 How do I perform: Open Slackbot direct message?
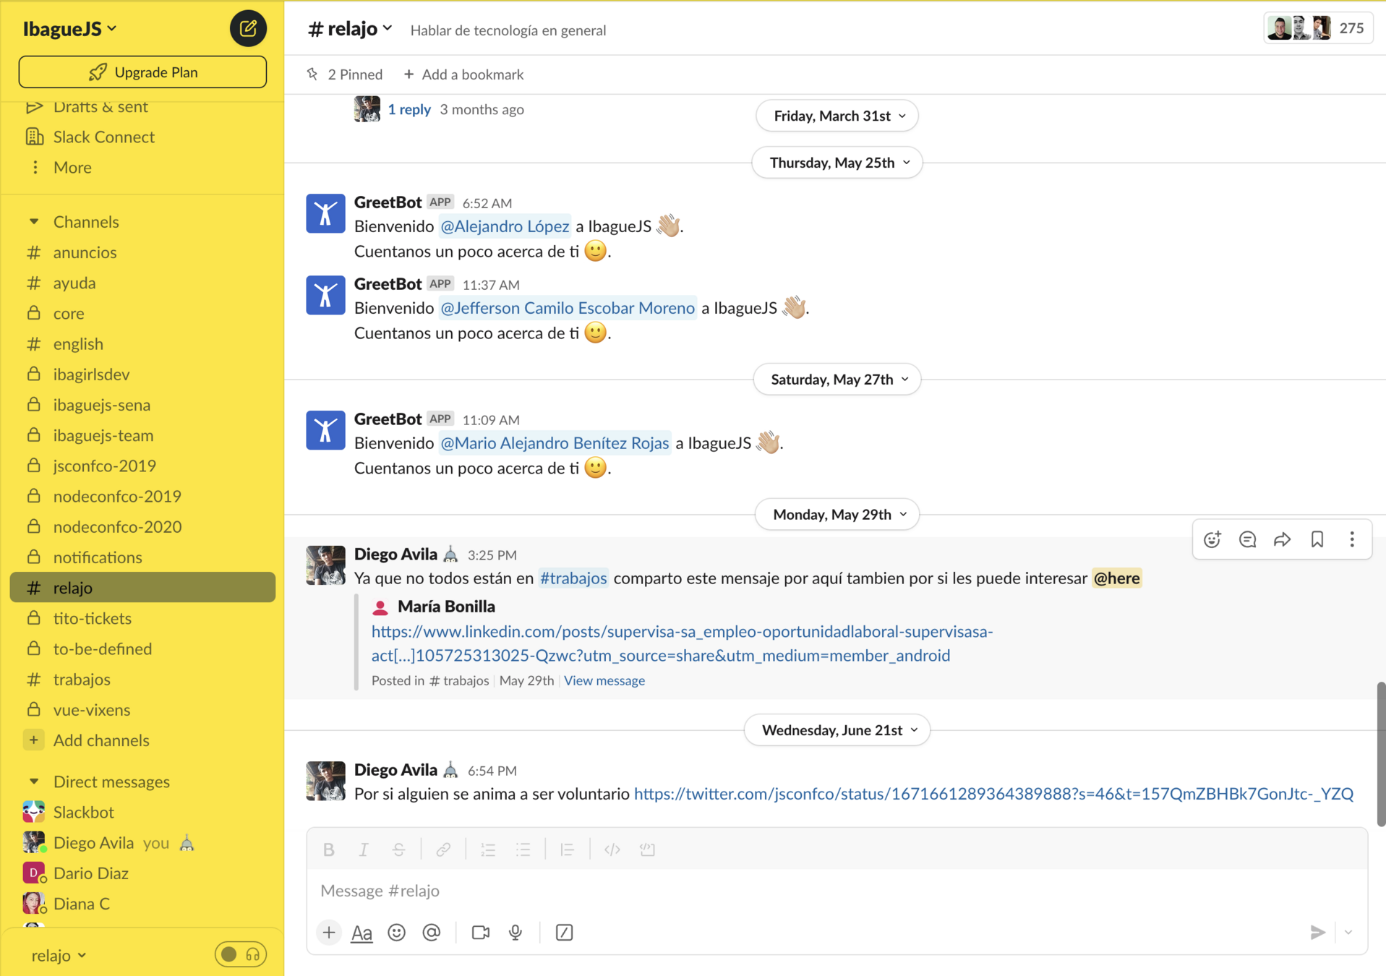[142, 812]
